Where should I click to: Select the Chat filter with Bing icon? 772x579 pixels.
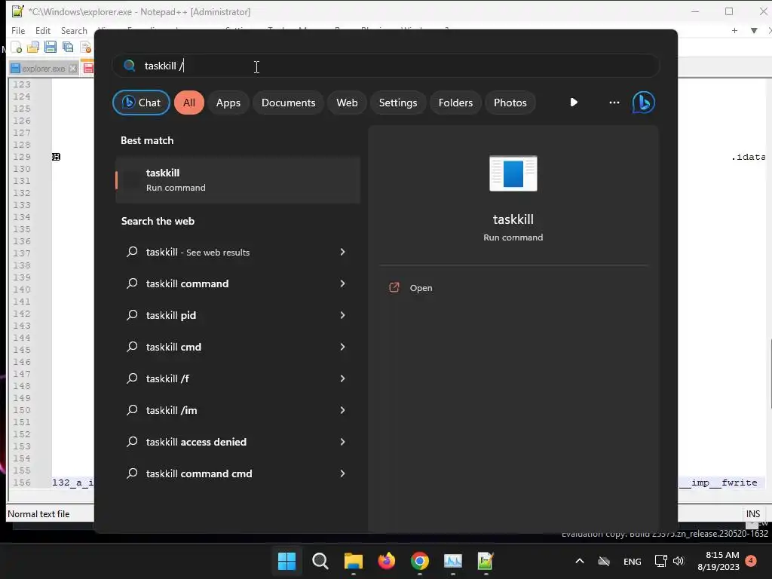point(141,103)
